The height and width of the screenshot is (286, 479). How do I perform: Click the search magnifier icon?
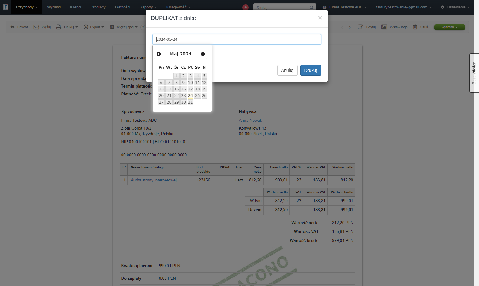(311, 8)
